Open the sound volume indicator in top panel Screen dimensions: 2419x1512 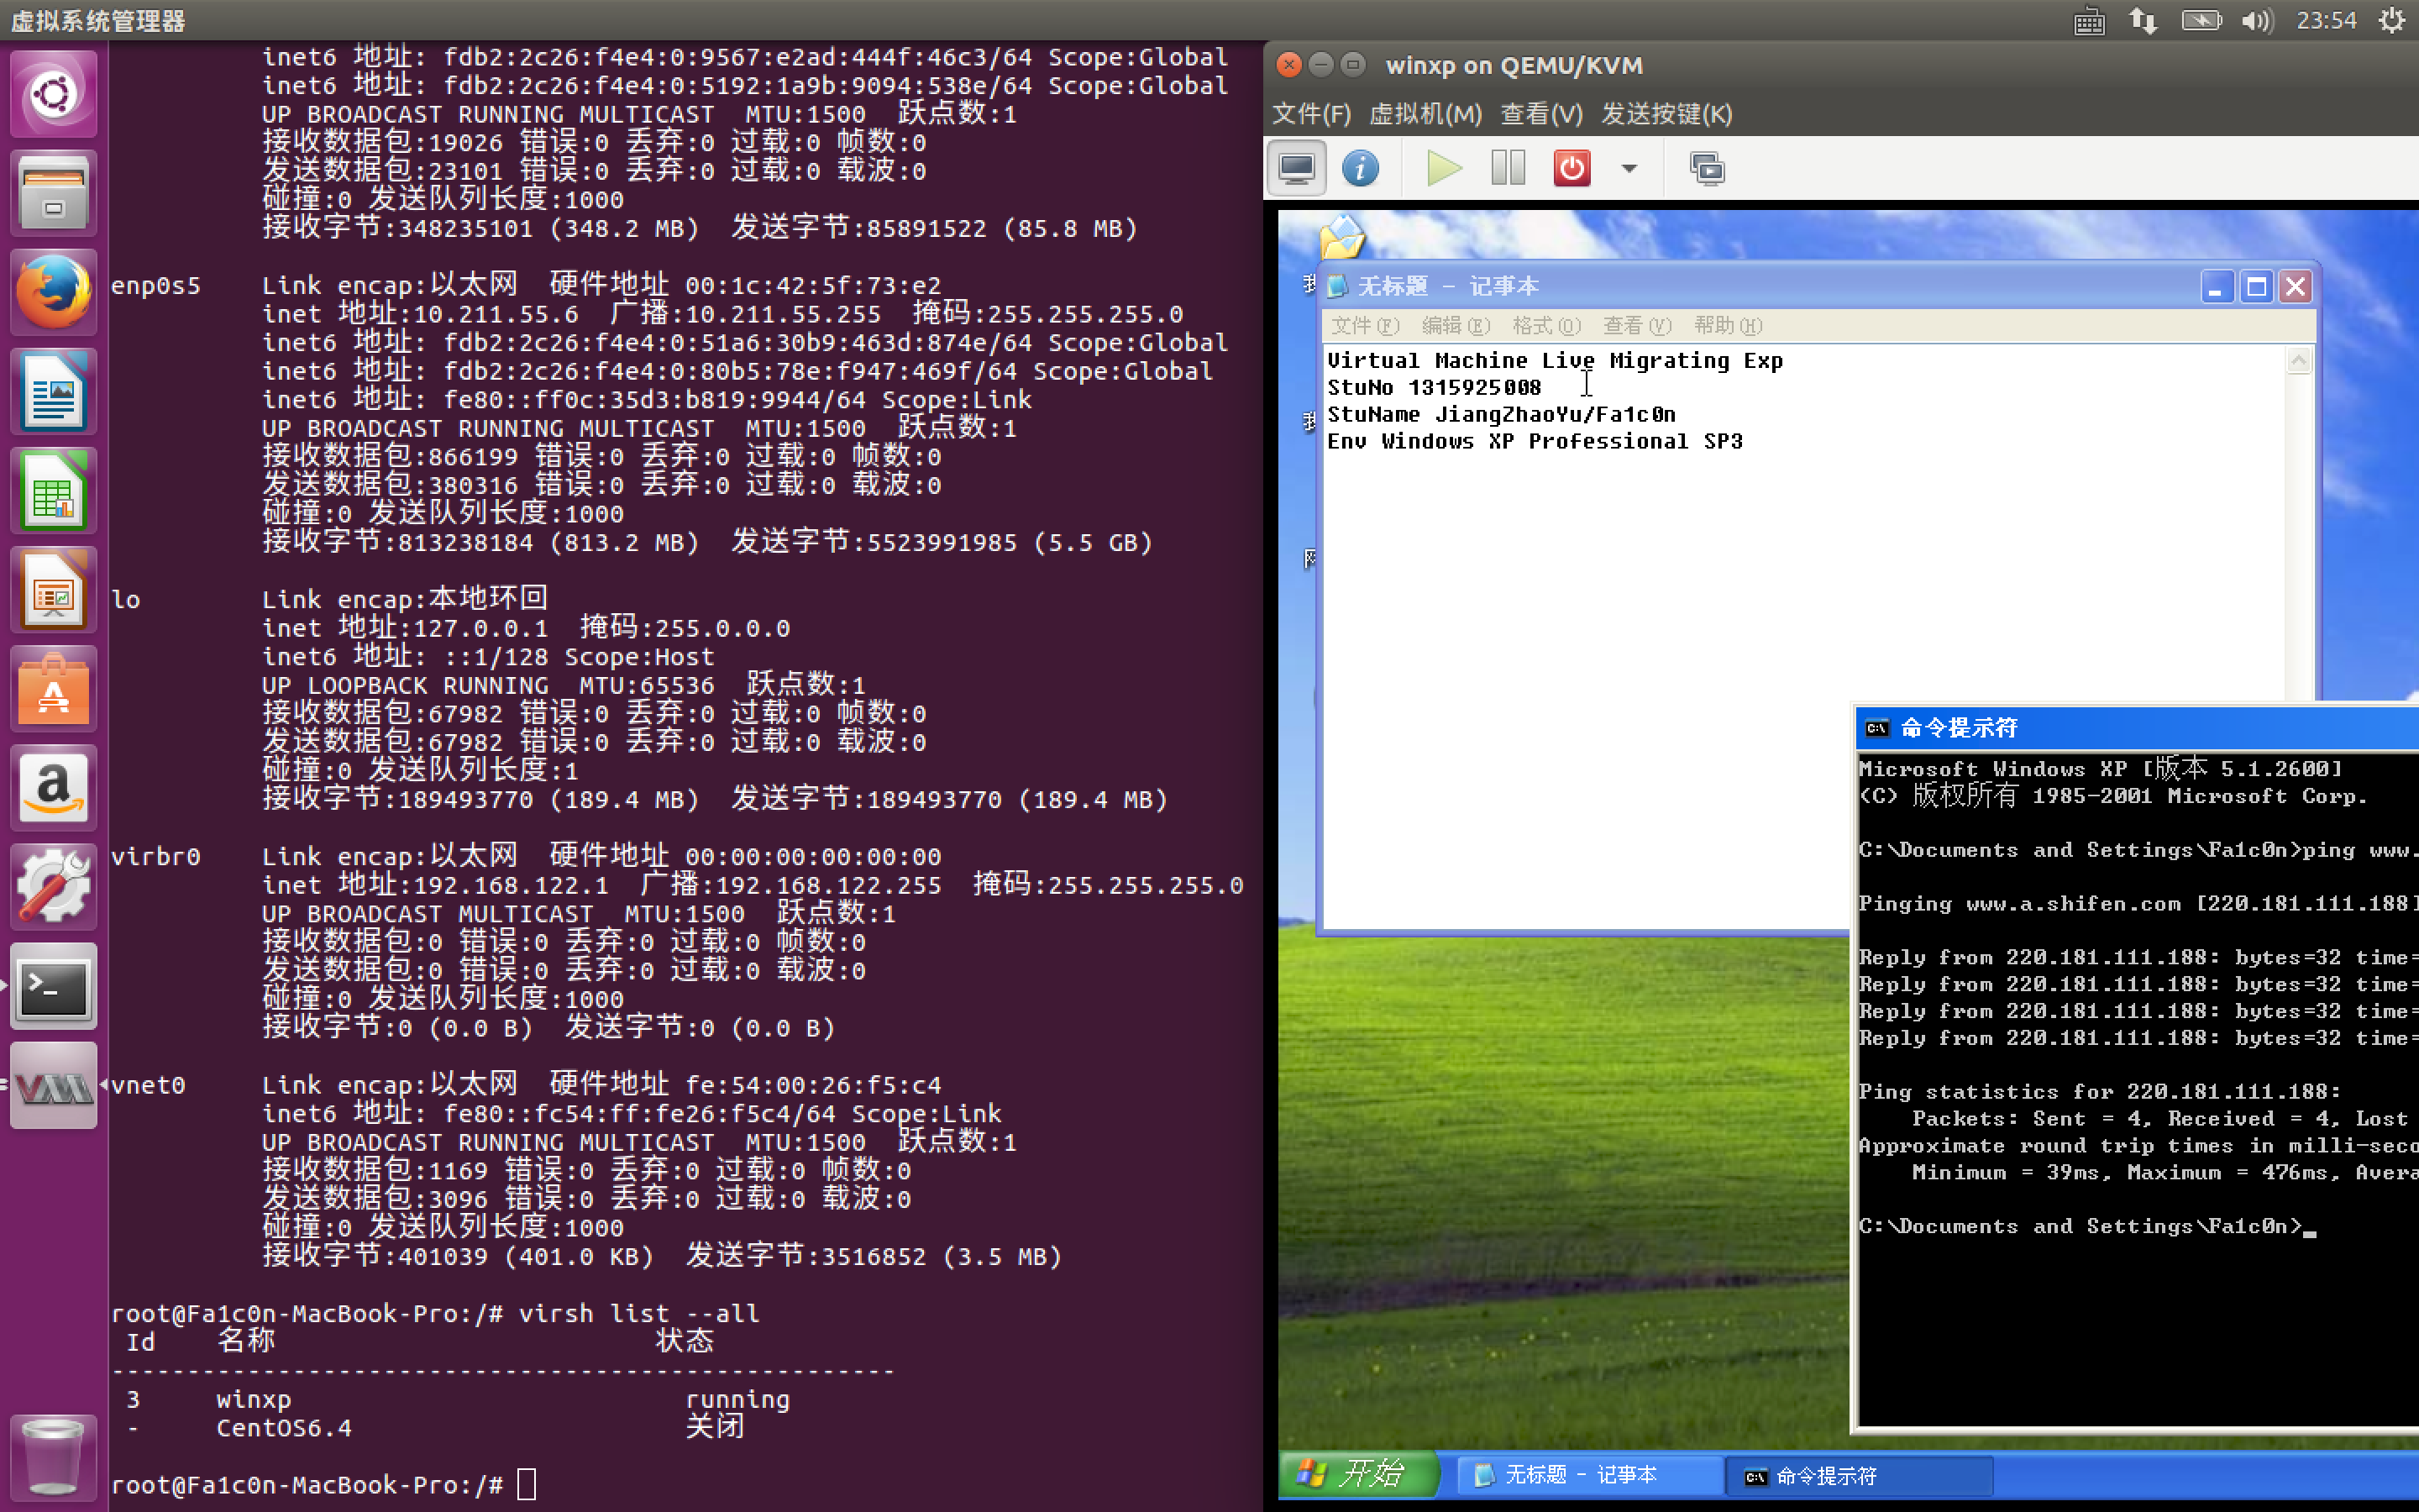pyautogui.click(x=2256, y=20)
